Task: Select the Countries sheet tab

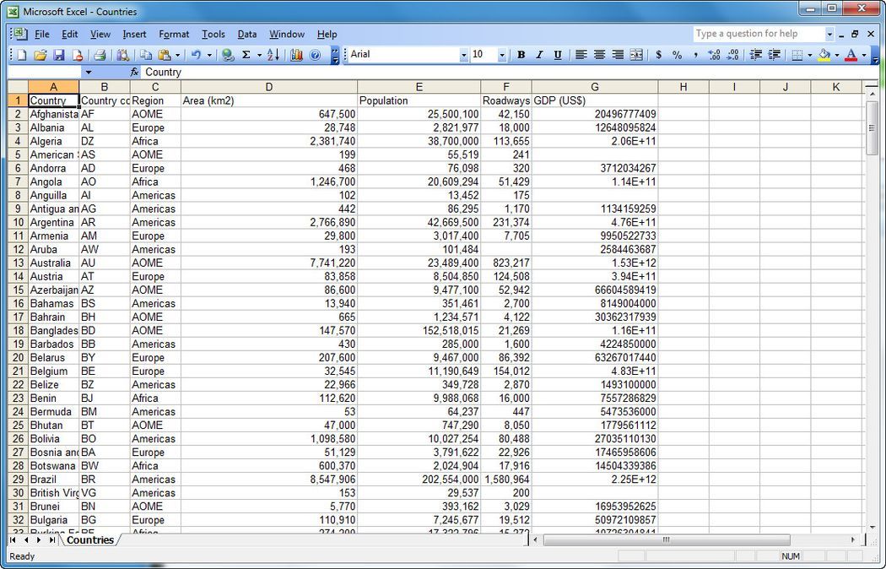Action: 89,540
